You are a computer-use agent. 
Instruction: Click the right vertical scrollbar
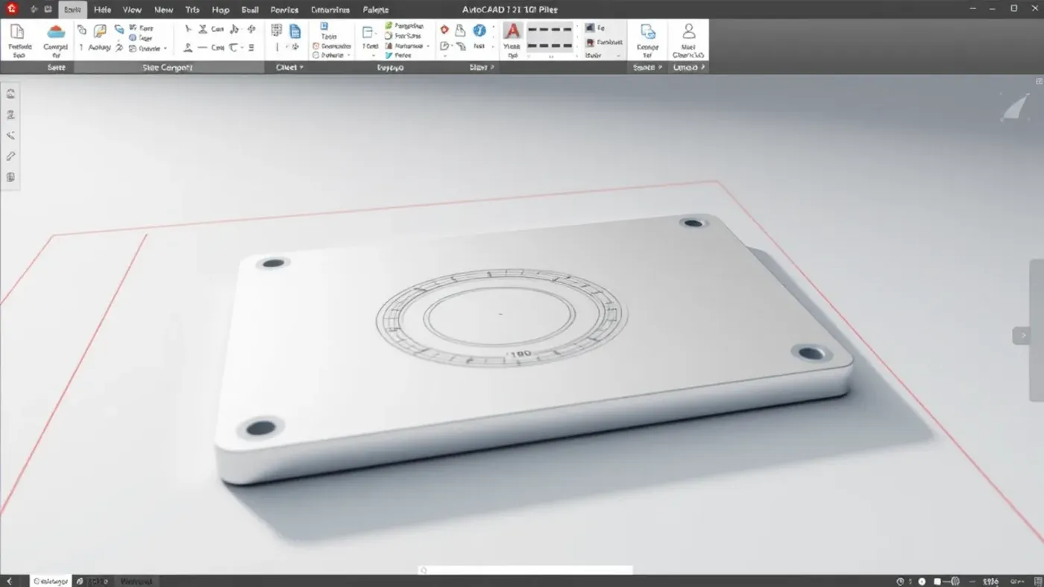pyautogui.click(x=1037, y=330)
